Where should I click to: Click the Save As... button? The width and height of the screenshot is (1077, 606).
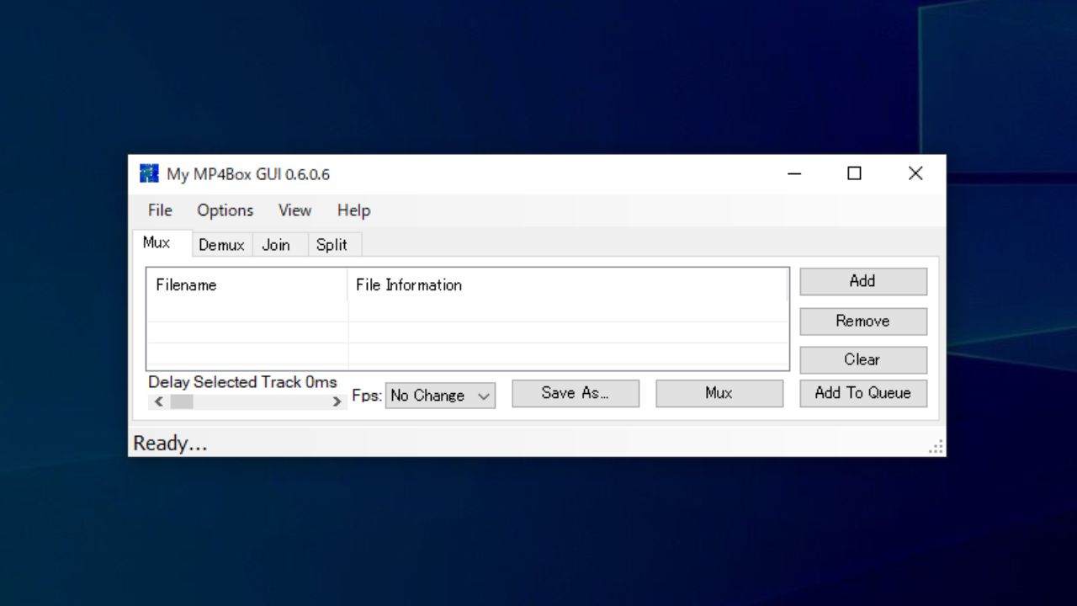coord(576,393)
